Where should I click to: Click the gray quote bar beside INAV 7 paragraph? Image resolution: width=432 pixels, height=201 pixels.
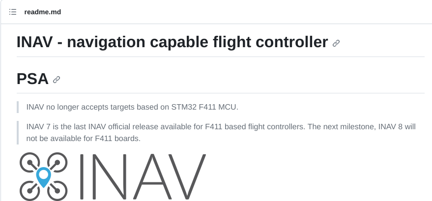[18, 132]
